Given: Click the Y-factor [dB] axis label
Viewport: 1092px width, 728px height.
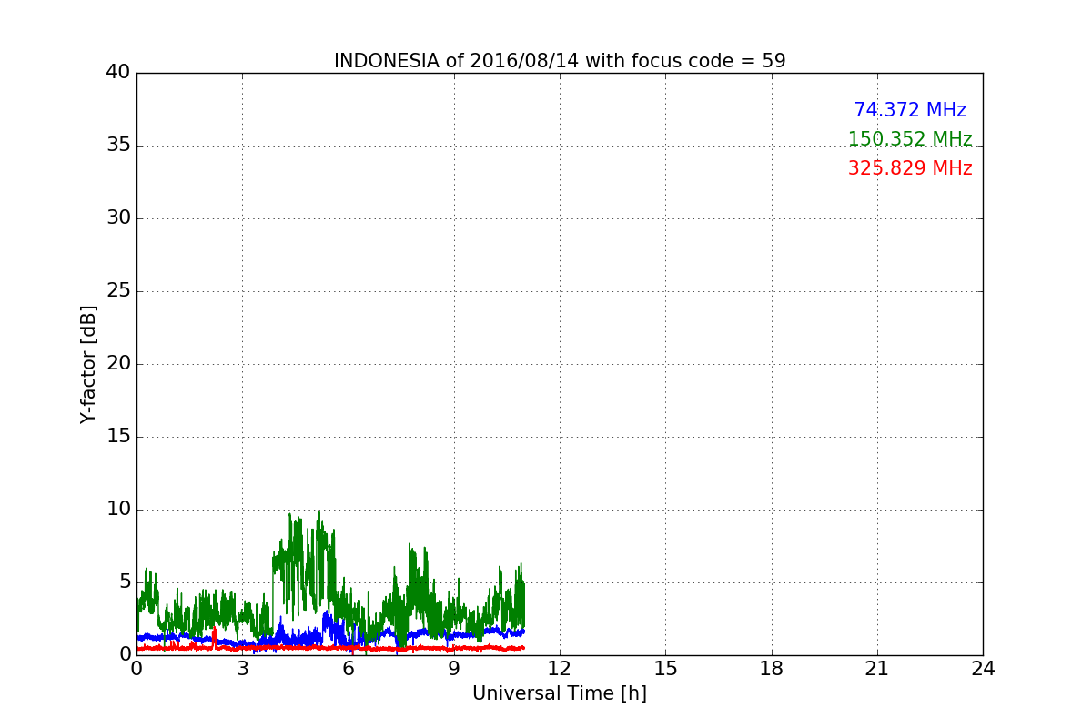Looking at the screenshot, I should 88,364.
